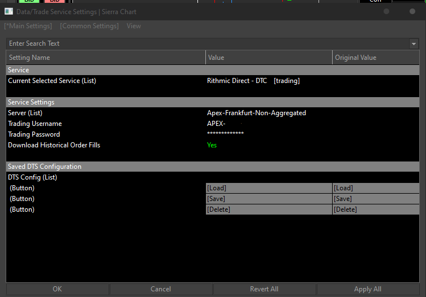Click [Delete] in the Original Value column
The width and height of the screenshot is (426, 297).
376,209
